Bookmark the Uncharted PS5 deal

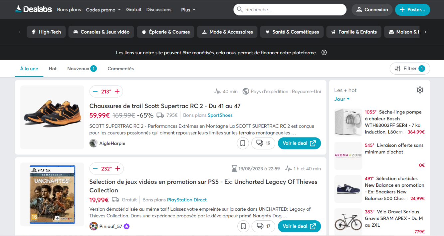(x=243, y=226)
